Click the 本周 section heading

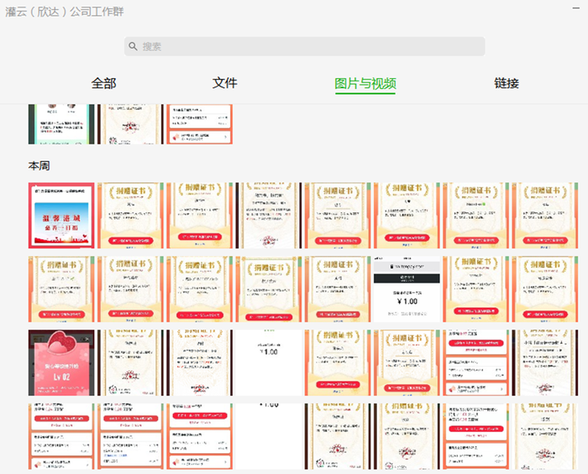pos(39,165)
